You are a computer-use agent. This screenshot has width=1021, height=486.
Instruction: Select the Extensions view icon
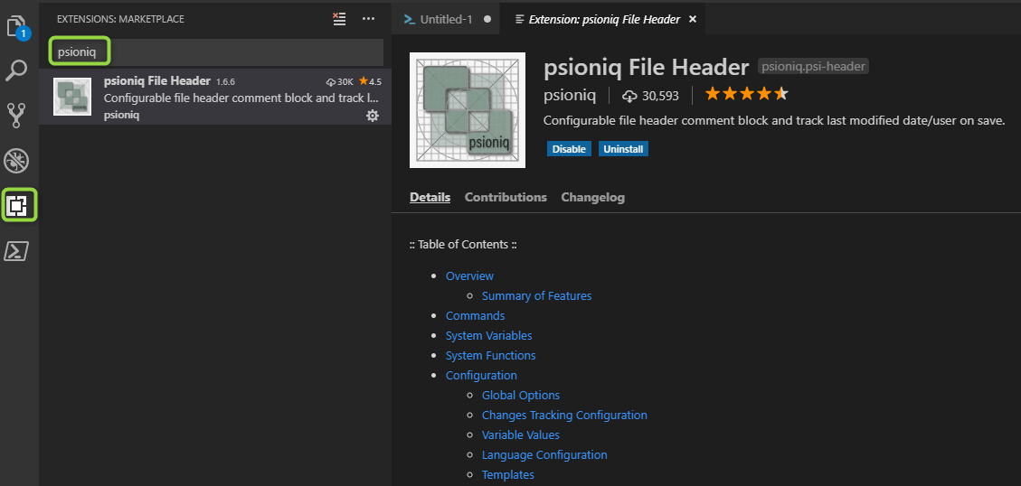pyautogui.click(x=17, y=206)
